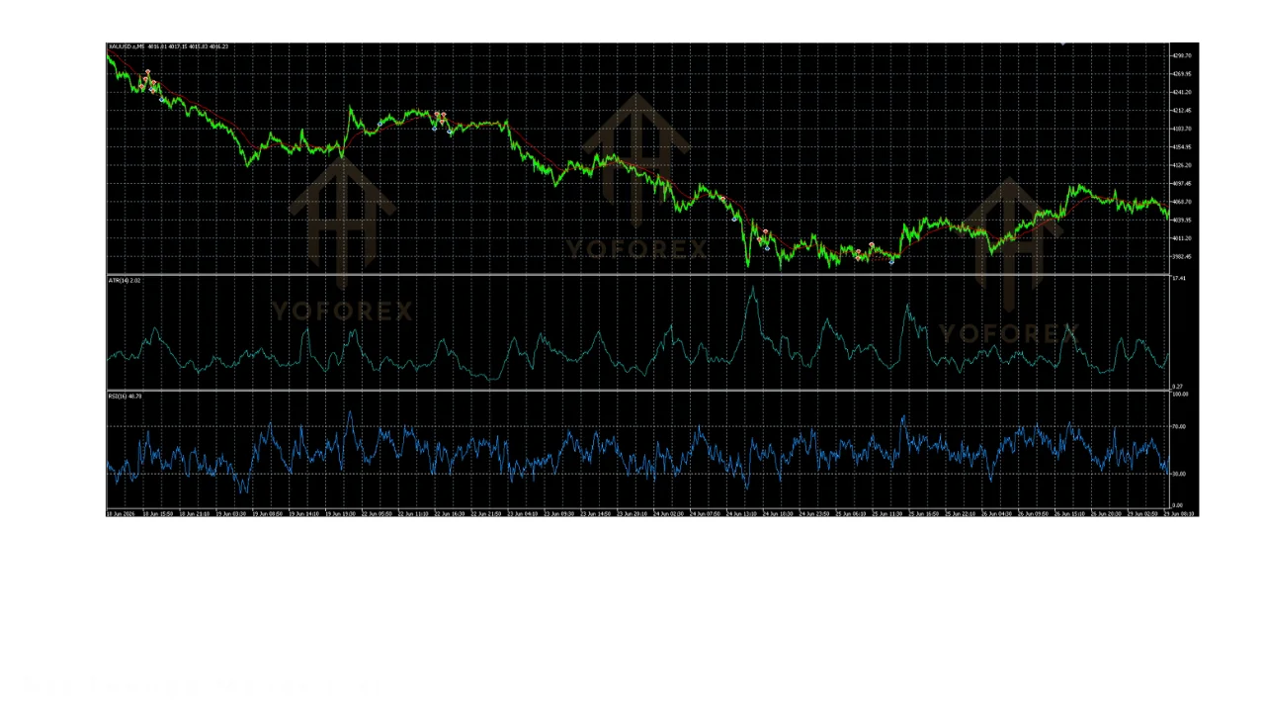Click price level 4241.20 on the axis
This screenshot has height=712, width=1265.
(x=1181, y=92)
